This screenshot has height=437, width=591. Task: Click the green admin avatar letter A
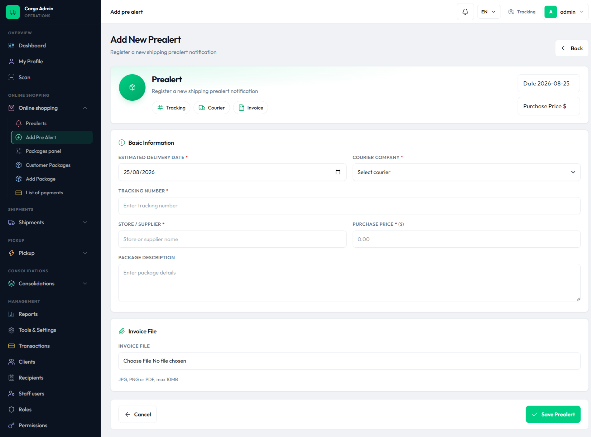[550, 12]
